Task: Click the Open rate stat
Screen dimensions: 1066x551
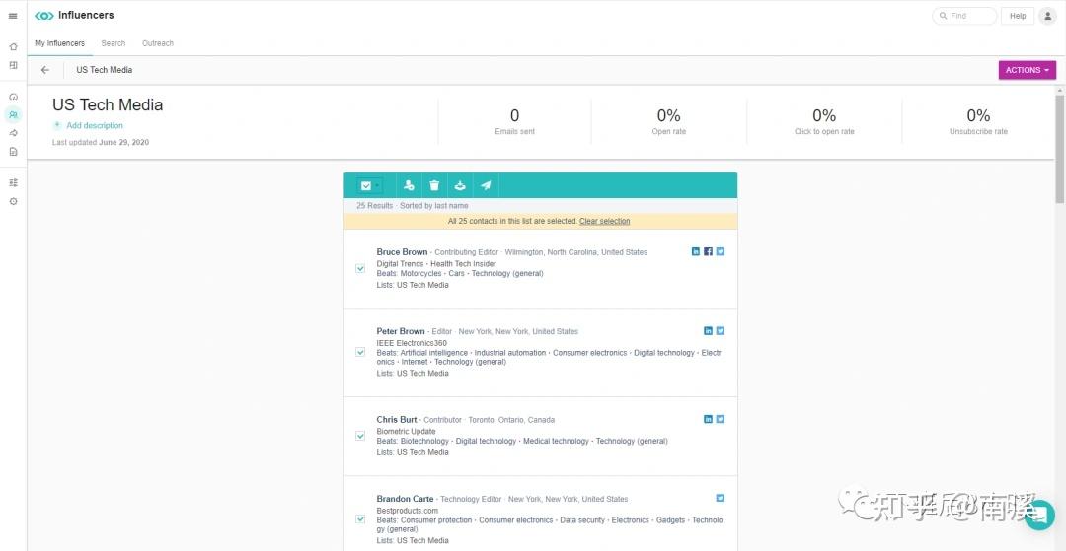Action: pos(669,121)
